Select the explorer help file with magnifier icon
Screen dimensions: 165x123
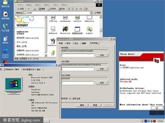pyautogui.click(x=89, y=30)
